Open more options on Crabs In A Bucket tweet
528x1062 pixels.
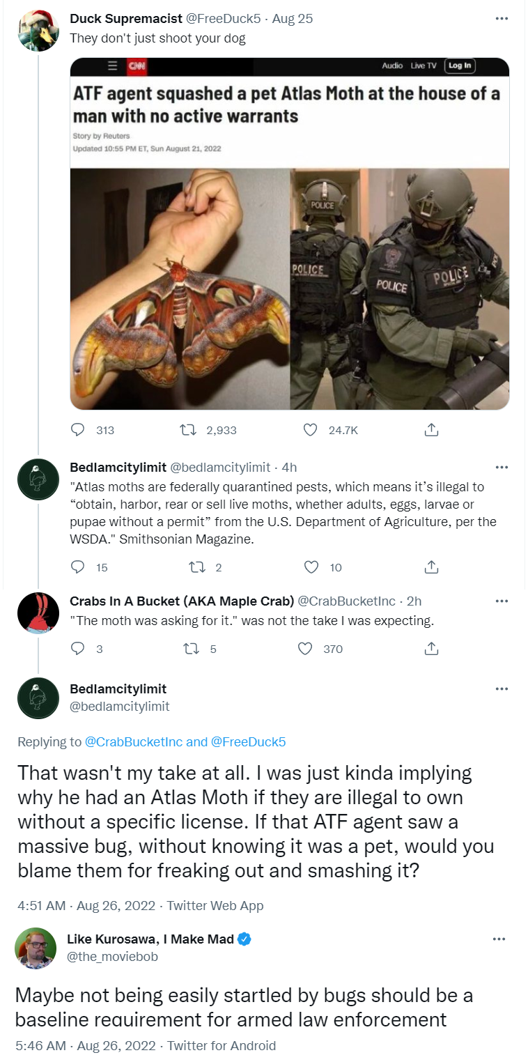(502, 601)
